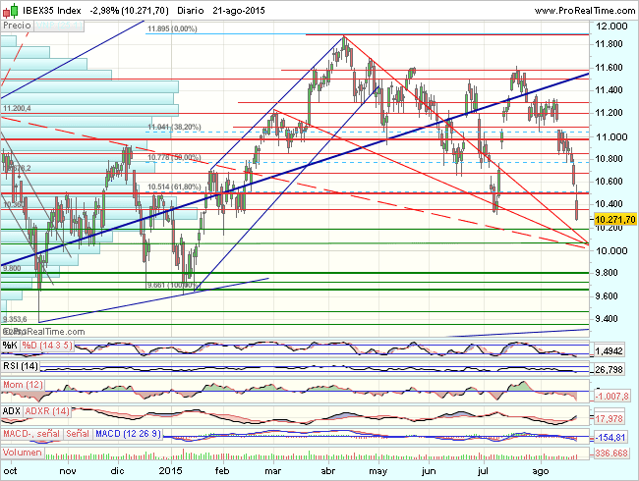Click the RSI value 26,798
The image size is (639, 481).
point(609,369)
